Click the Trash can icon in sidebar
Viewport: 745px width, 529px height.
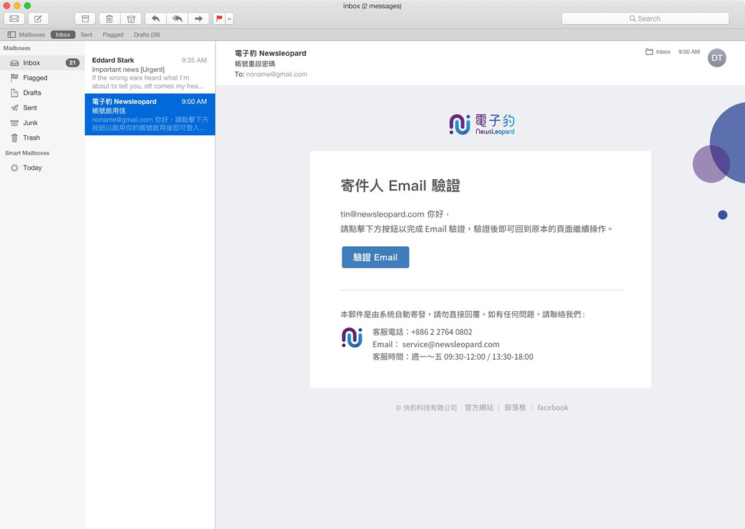tap(14, 138)
